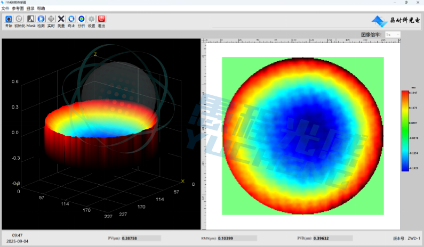Viewport: 424px width, 247px height.
Task: Click the color scale legend bar
Action: pos(405,130)
